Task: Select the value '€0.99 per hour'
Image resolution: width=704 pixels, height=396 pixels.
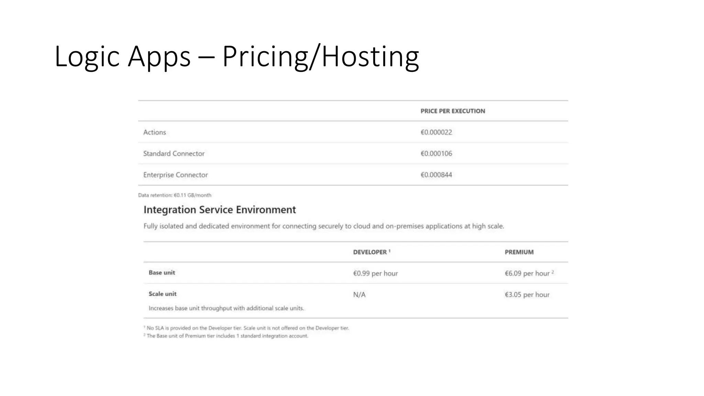Action: (375, 273)
